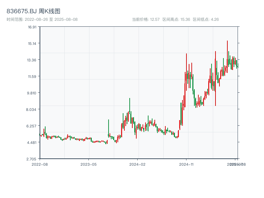Click y-axis label 9.810
The height and width of the screenshot is (198, 264).
(x=32, y=93)
